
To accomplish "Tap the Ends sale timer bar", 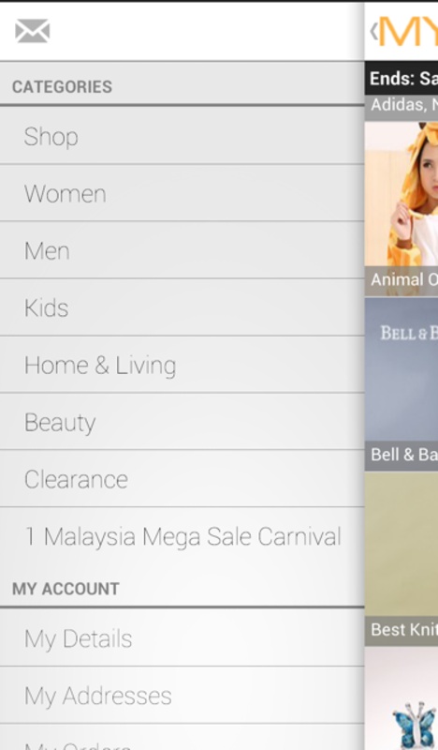I will point(401,79).
